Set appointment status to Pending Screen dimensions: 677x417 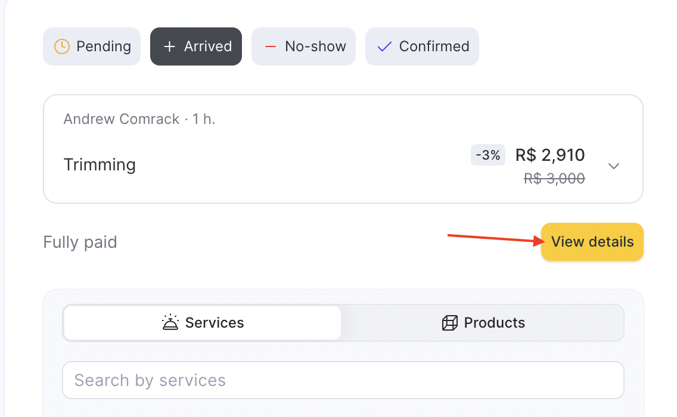pos(92,46)
